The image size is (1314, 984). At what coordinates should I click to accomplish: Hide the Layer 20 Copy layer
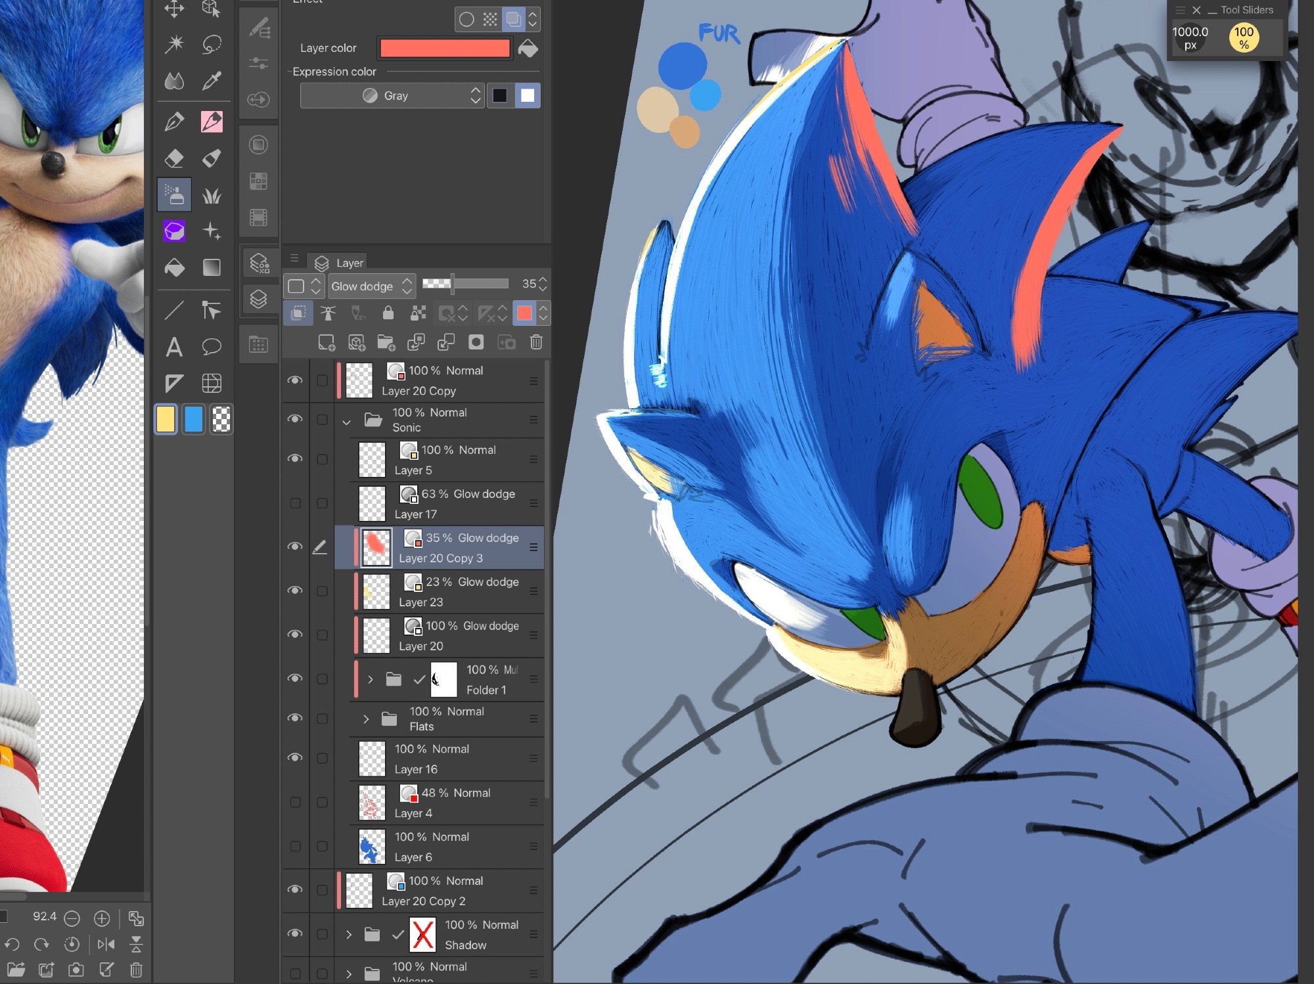pos(295,380)
